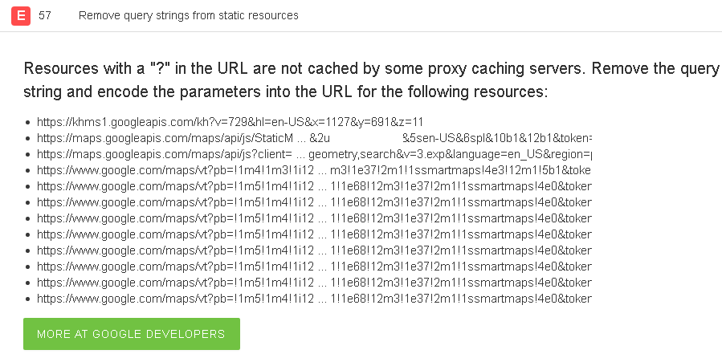This screenshot has width=722, height=354.
Task: Open the maps/vt?pb=!1m4!1m3 smartmaps link
Action: [314, 170]
